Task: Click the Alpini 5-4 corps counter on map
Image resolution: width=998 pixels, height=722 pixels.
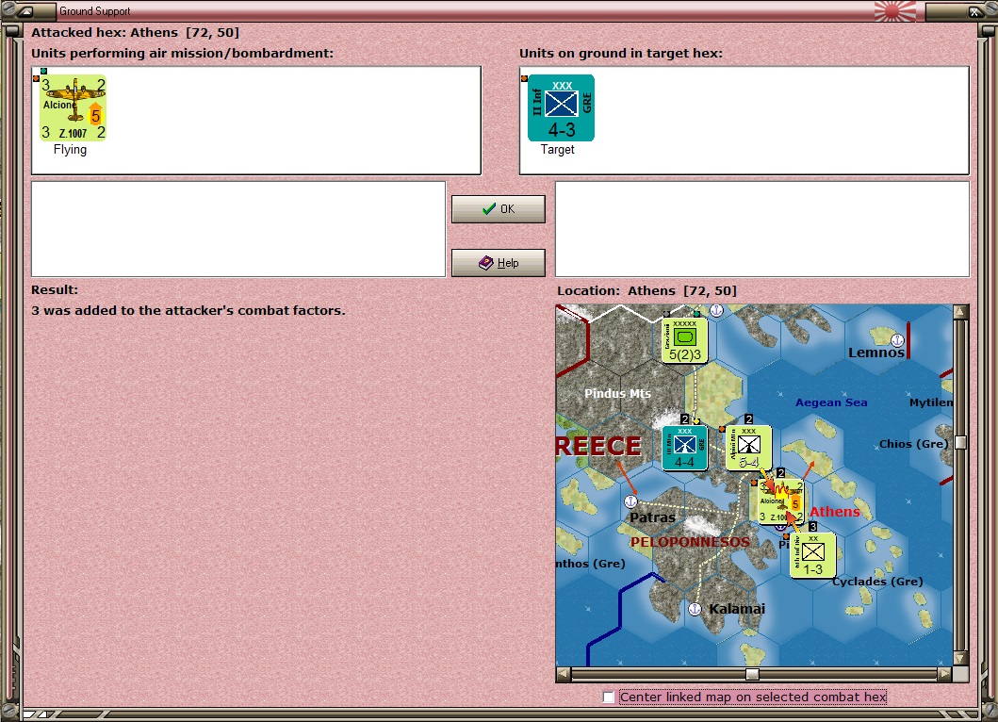Action: tap(748, 448)
